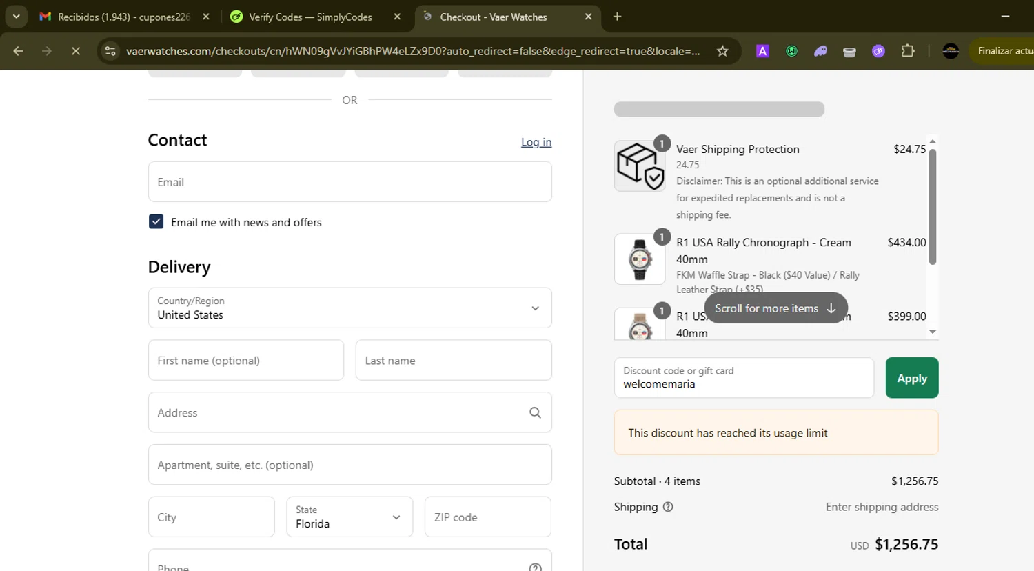This screenshot has height=571, width=1034.
Task: Apply the discount code
Action: click(912, 378)
